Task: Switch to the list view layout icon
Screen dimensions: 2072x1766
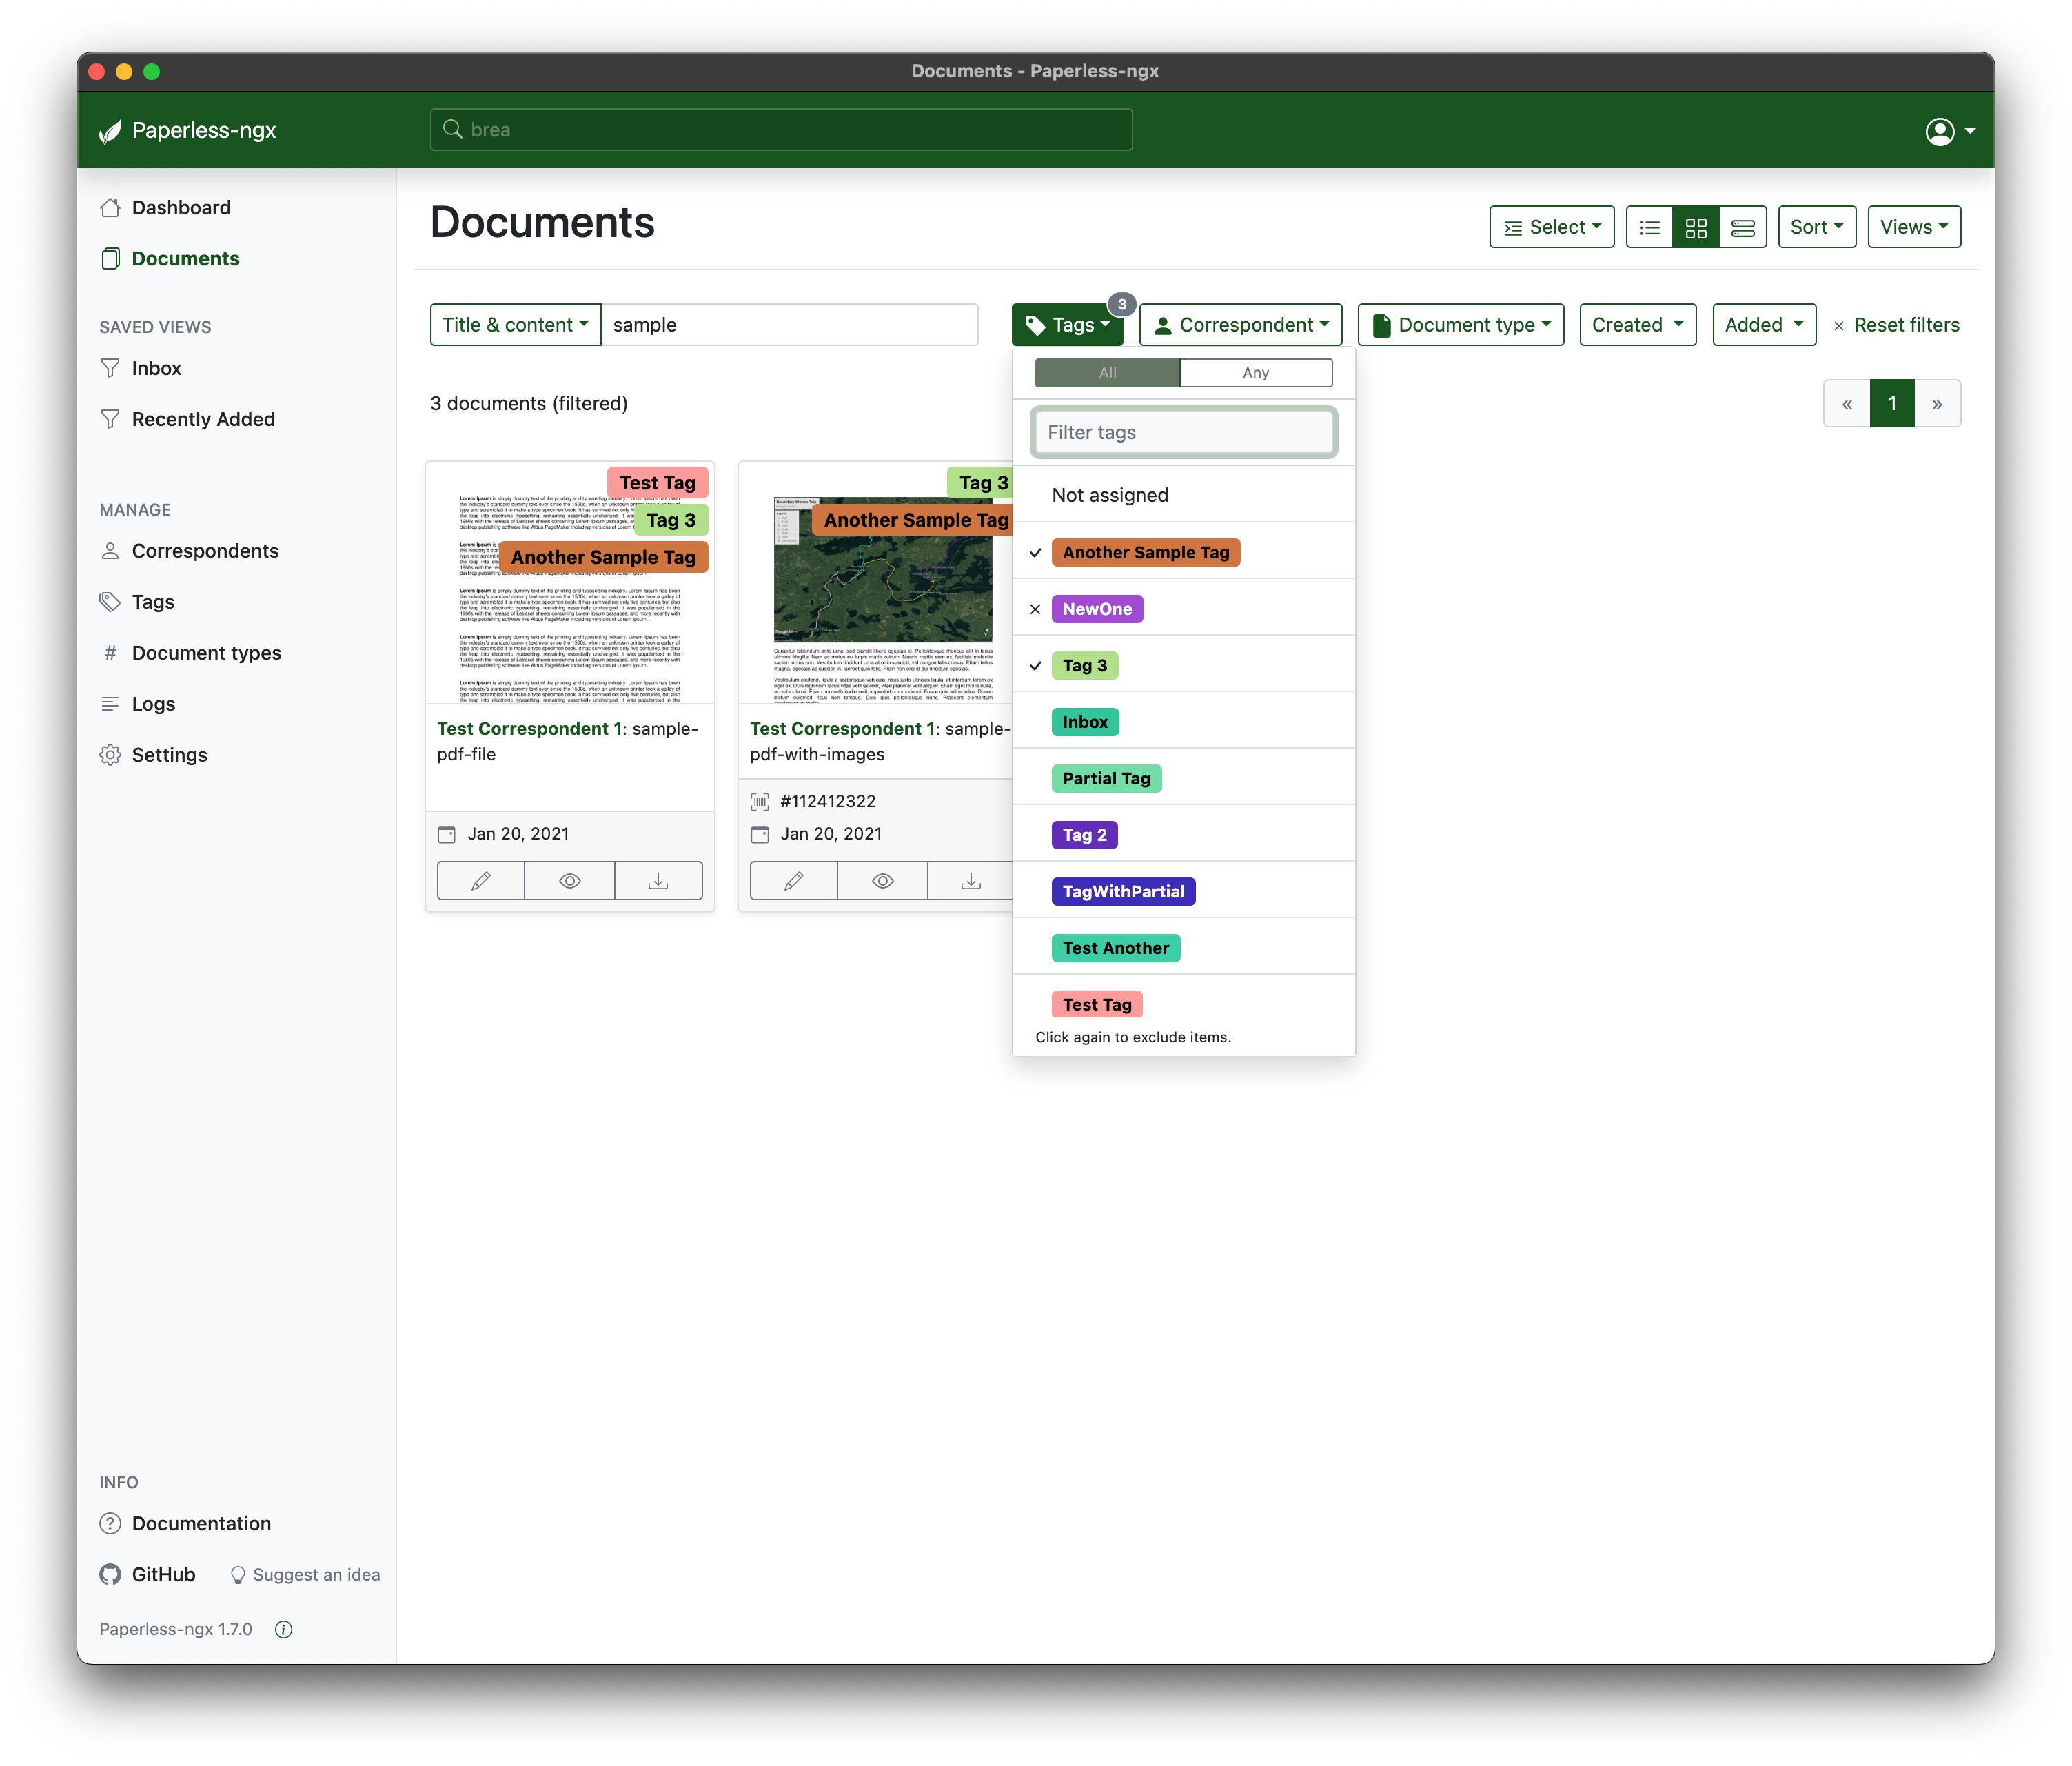Action: point(1649,227)
